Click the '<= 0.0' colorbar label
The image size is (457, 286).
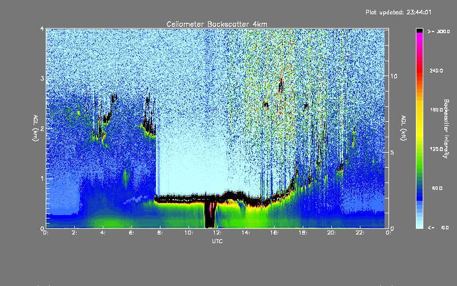[439, 228]
